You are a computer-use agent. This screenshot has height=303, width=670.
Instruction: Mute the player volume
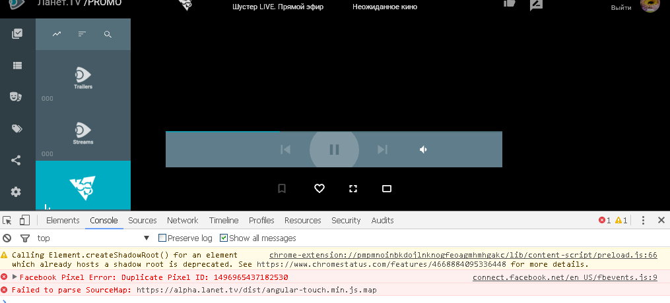point(423,150)
